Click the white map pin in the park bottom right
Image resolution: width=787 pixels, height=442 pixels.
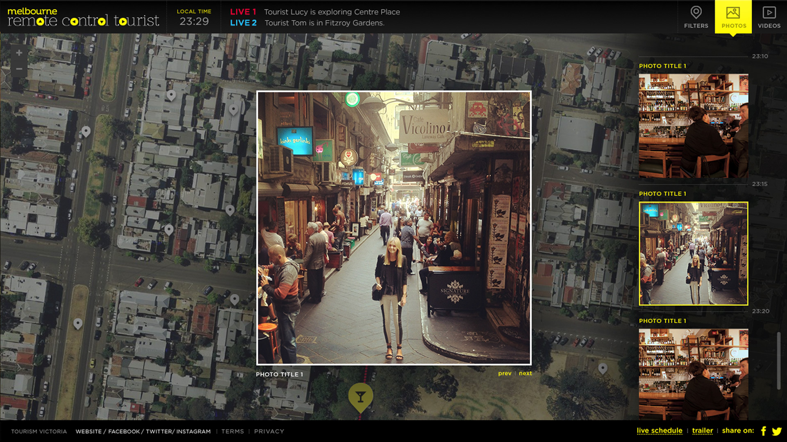[603, 368]
